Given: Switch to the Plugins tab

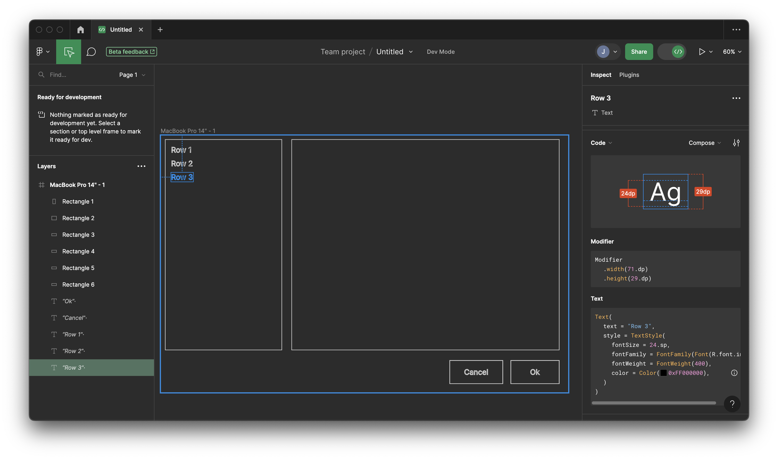Looking at the screenshot, I should (629, 75).
